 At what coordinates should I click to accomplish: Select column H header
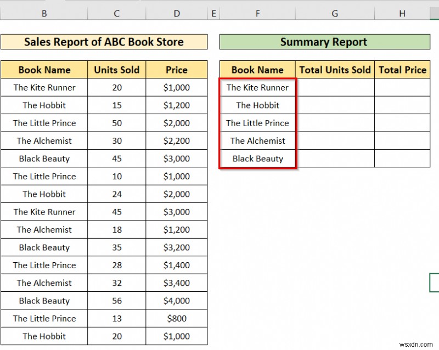[x=402, y=13]
